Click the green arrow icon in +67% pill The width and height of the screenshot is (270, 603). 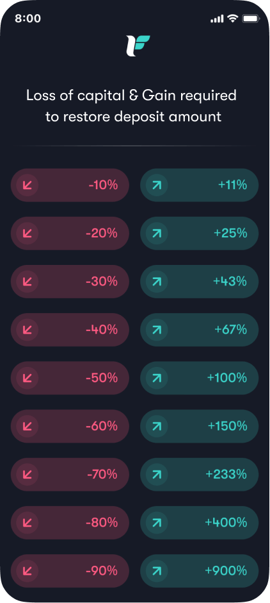[x=157, y=330]
